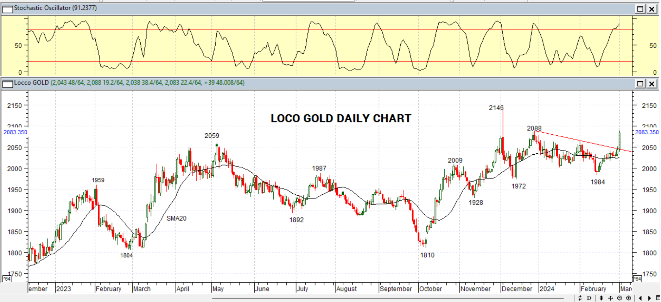Click the 1972 low label

tap(519, 186)
